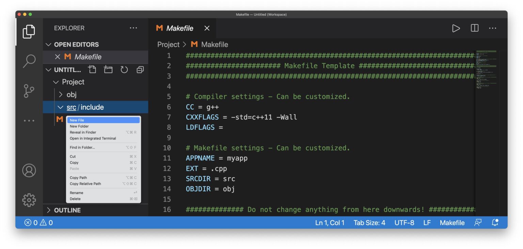Expand the obj folder
Screen dimensions: 523x249
click(x=60, y=95)
